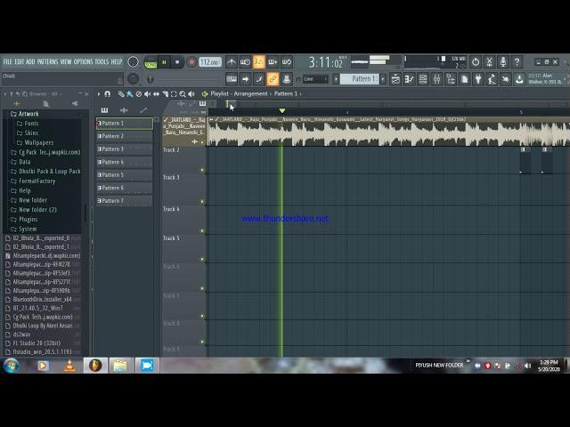Click the microphone one-click recording icon

tap(503, 62)
